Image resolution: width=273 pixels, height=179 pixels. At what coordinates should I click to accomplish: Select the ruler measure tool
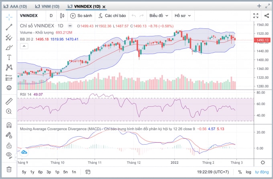pos(9,101)
